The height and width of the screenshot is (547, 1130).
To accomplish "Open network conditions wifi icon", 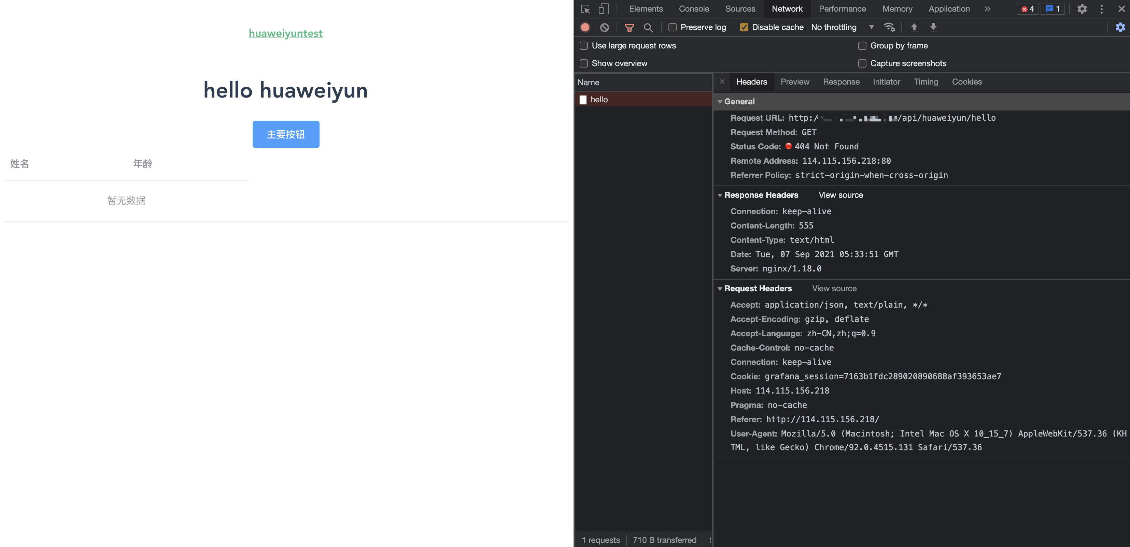I will [x=889, y=27].
